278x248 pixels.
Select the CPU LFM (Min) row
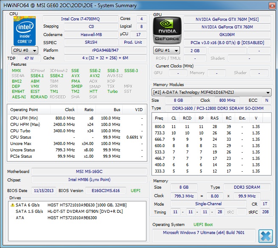77,118
